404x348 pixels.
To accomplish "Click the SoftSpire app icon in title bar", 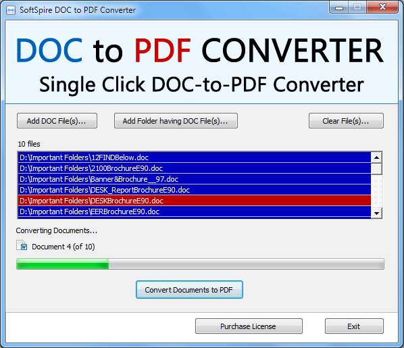I will pos(11,10).
